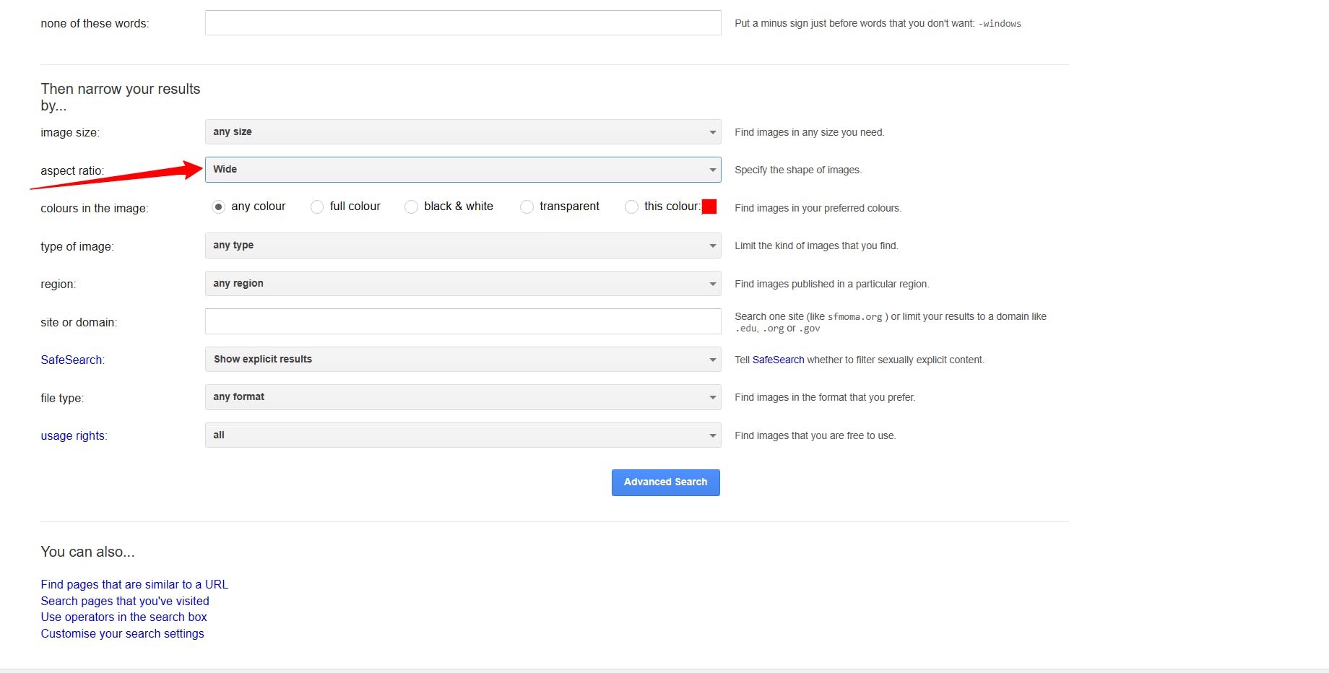
Task: Click the 'region:' label
Action: [58, 284]
